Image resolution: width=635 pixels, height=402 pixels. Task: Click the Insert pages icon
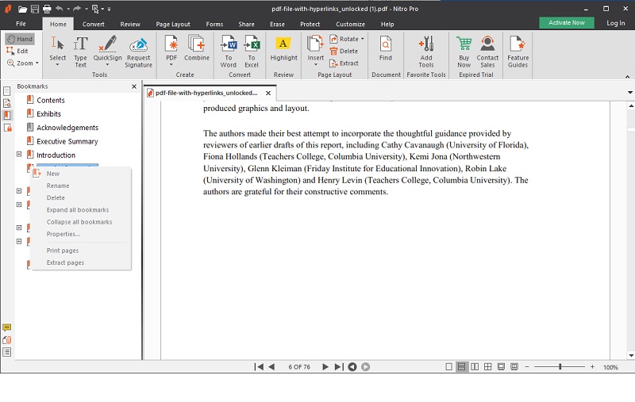315,44
